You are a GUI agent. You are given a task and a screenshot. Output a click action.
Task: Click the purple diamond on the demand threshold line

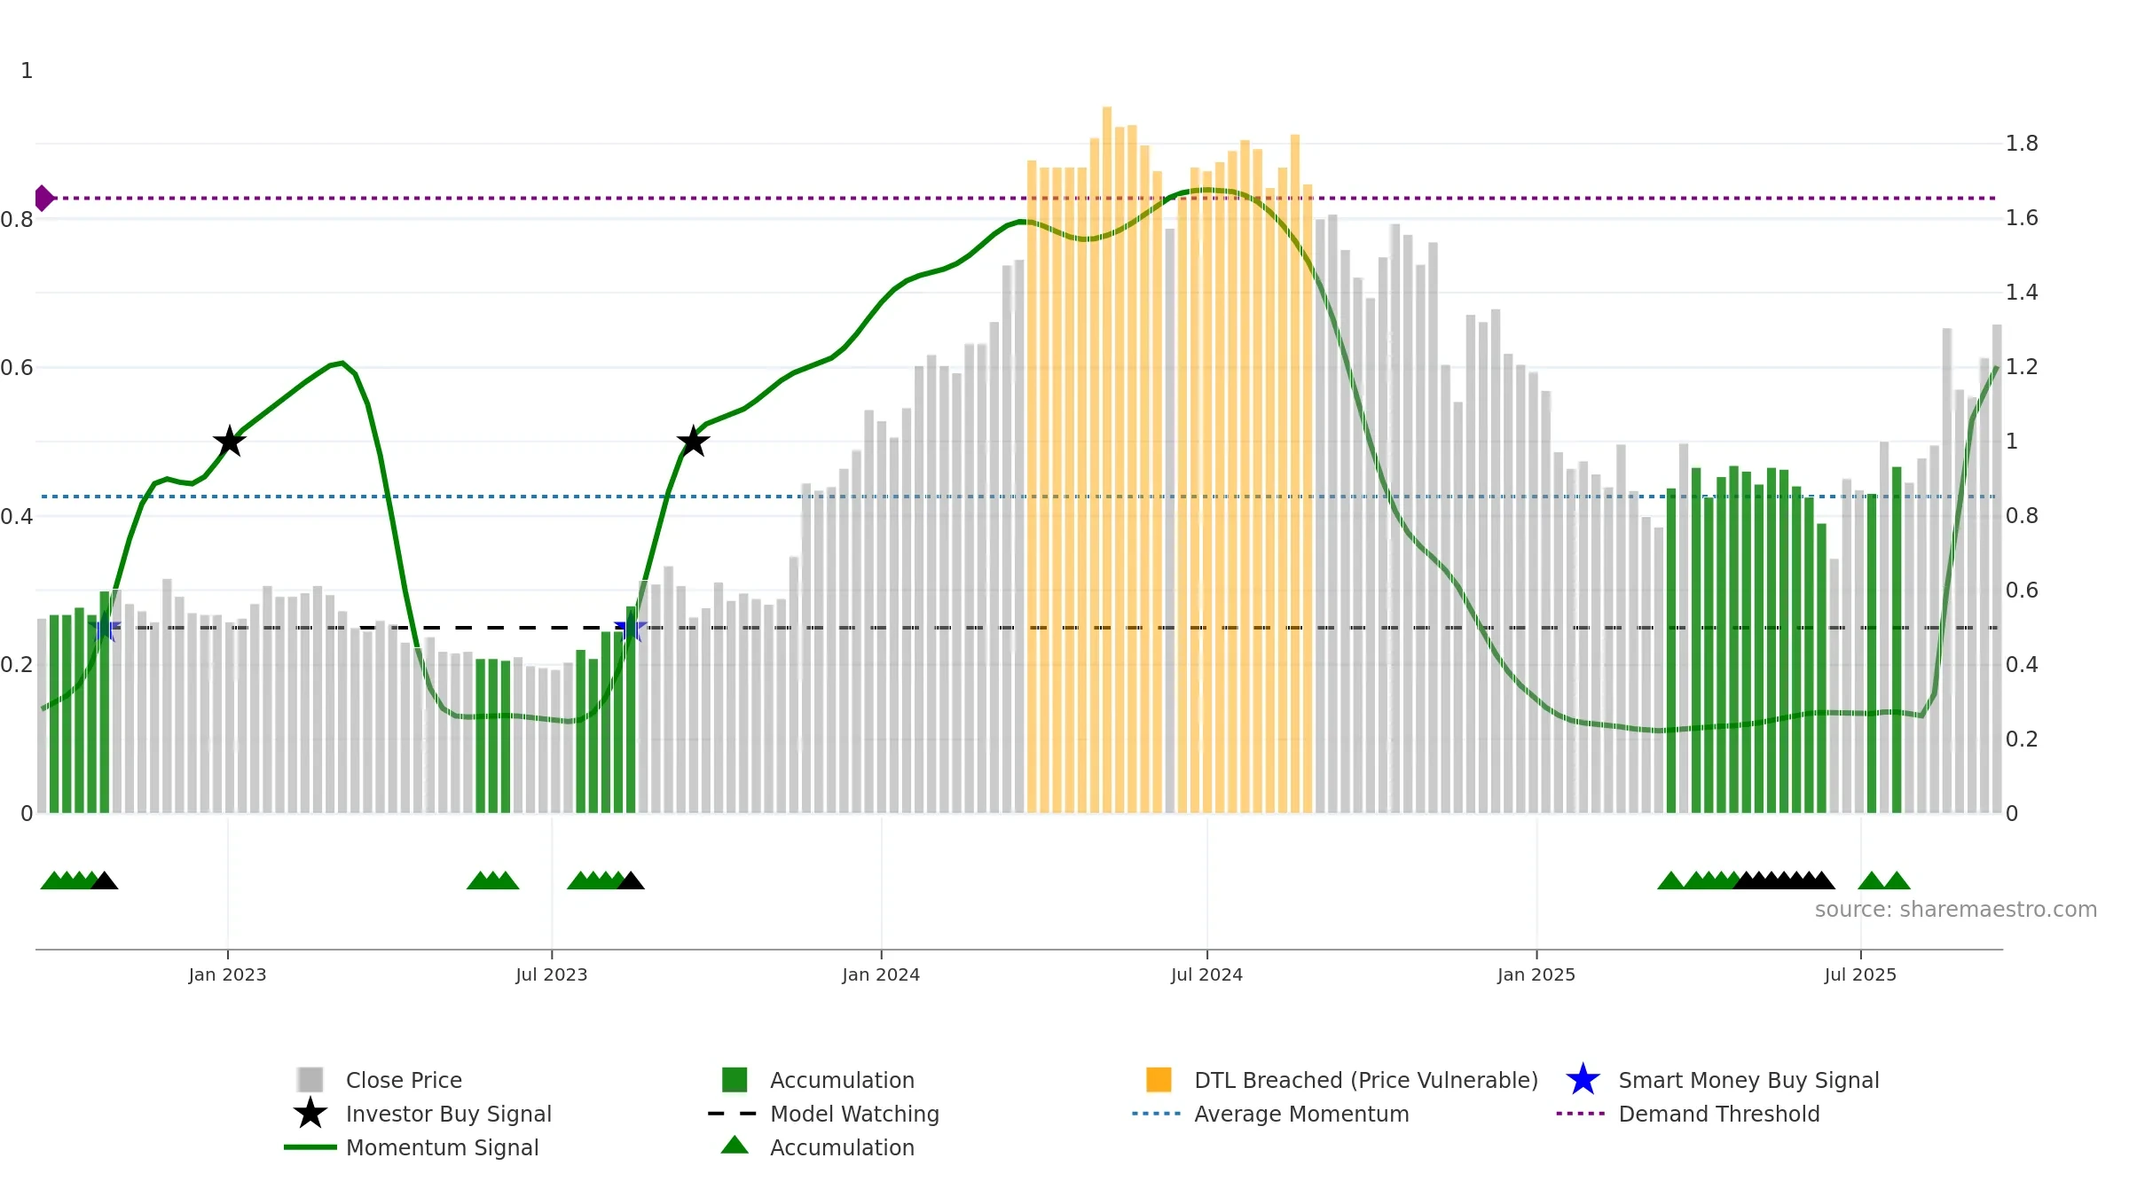click(43, 198)
